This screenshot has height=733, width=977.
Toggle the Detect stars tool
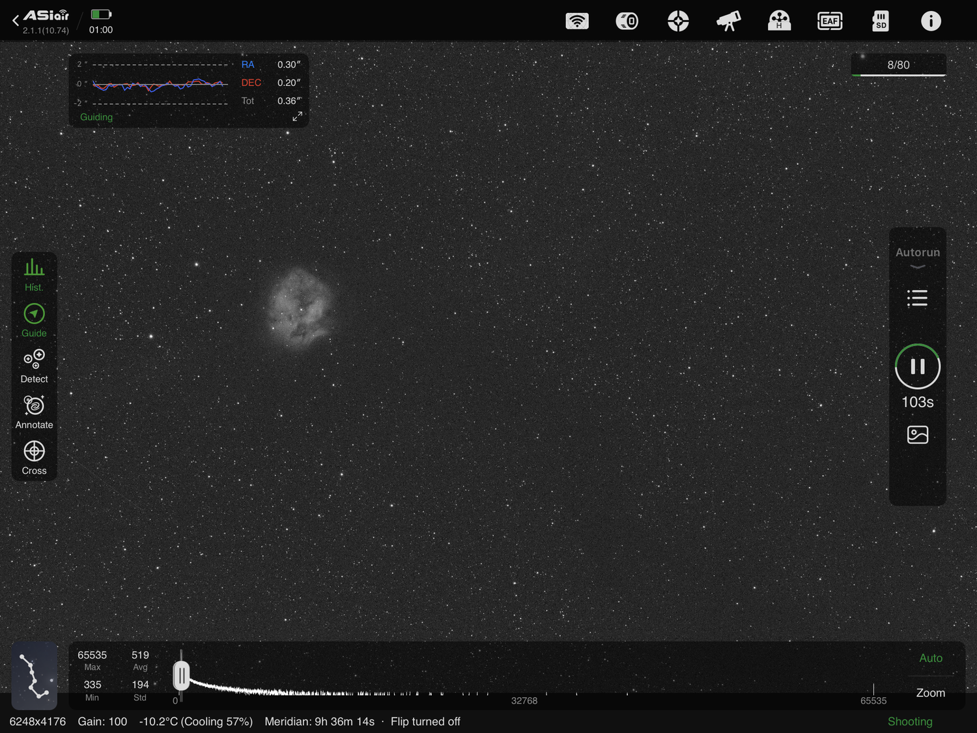pyautogui.click(x=34, y=367)
